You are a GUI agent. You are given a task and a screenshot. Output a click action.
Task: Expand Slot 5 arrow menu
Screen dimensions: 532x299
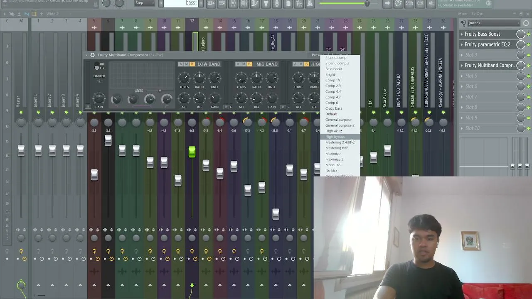tap(462, 76)
